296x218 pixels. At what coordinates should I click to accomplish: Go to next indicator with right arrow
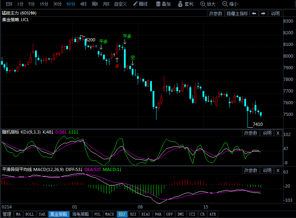[263, 13]
